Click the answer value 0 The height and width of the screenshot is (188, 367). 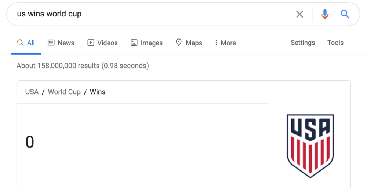[30, 142]
